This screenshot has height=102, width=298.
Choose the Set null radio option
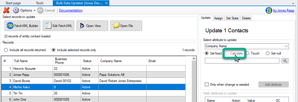(268, 53)
